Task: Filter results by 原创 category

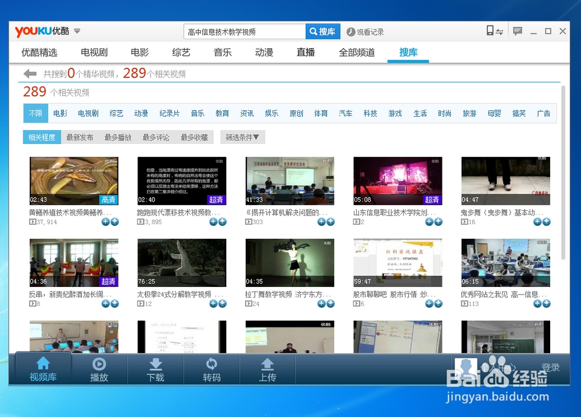Action: [296, 113]
